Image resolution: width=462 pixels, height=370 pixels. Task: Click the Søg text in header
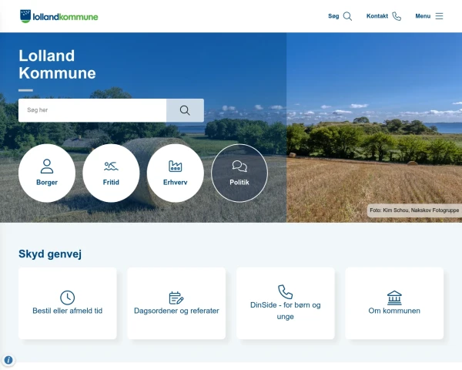point(333,16)
